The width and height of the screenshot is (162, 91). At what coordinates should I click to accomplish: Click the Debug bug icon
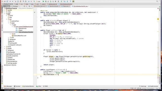46,1
